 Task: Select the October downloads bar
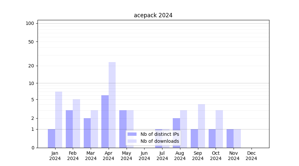click(x=219, y=129)
